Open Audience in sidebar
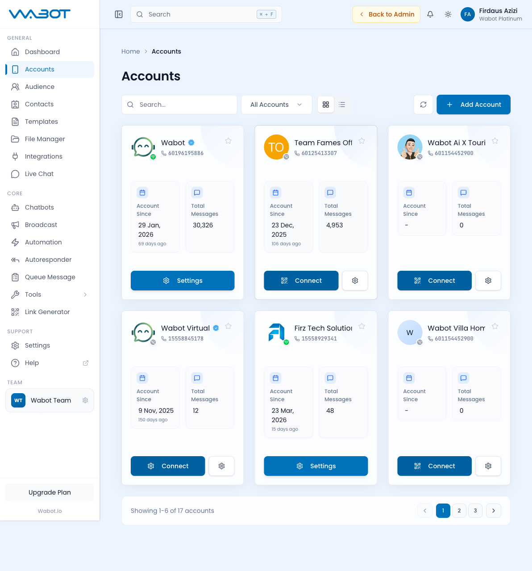The width and height of the screenshot is (532, 571). 50,87
